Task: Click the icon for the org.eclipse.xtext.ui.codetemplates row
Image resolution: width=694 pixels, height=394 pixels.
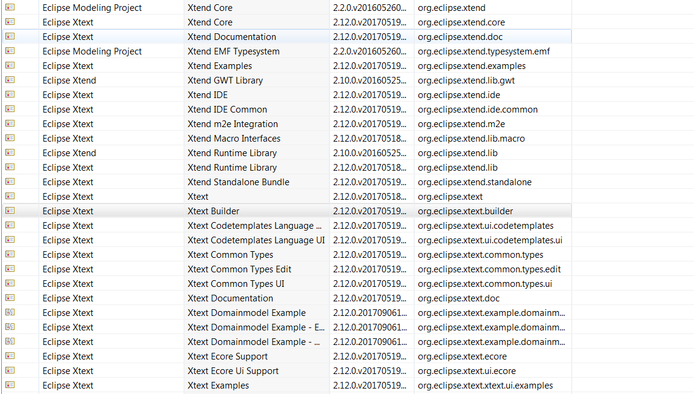Action: pos(10,226)
